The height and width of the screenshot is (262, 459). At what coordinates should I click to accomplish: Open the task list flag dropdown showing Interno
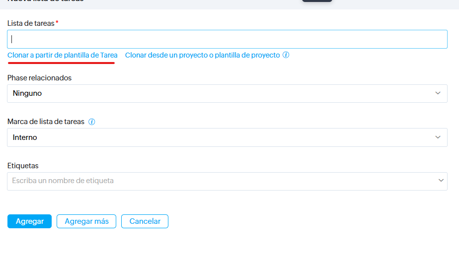click(227, 137)
